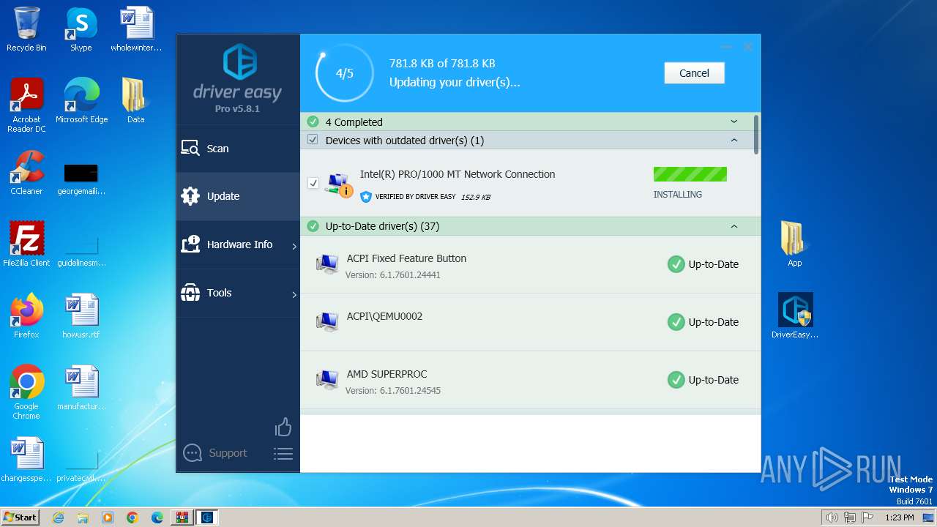
Task: Open the Tools menu in sidebar
Action: (238, 293)
